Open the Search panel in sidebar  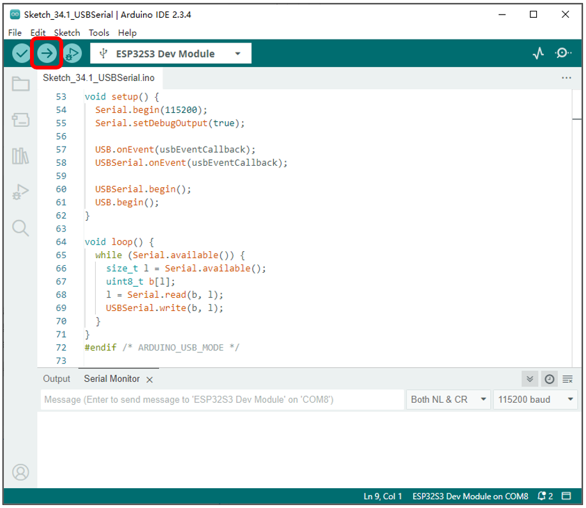[x=20, y=228]
